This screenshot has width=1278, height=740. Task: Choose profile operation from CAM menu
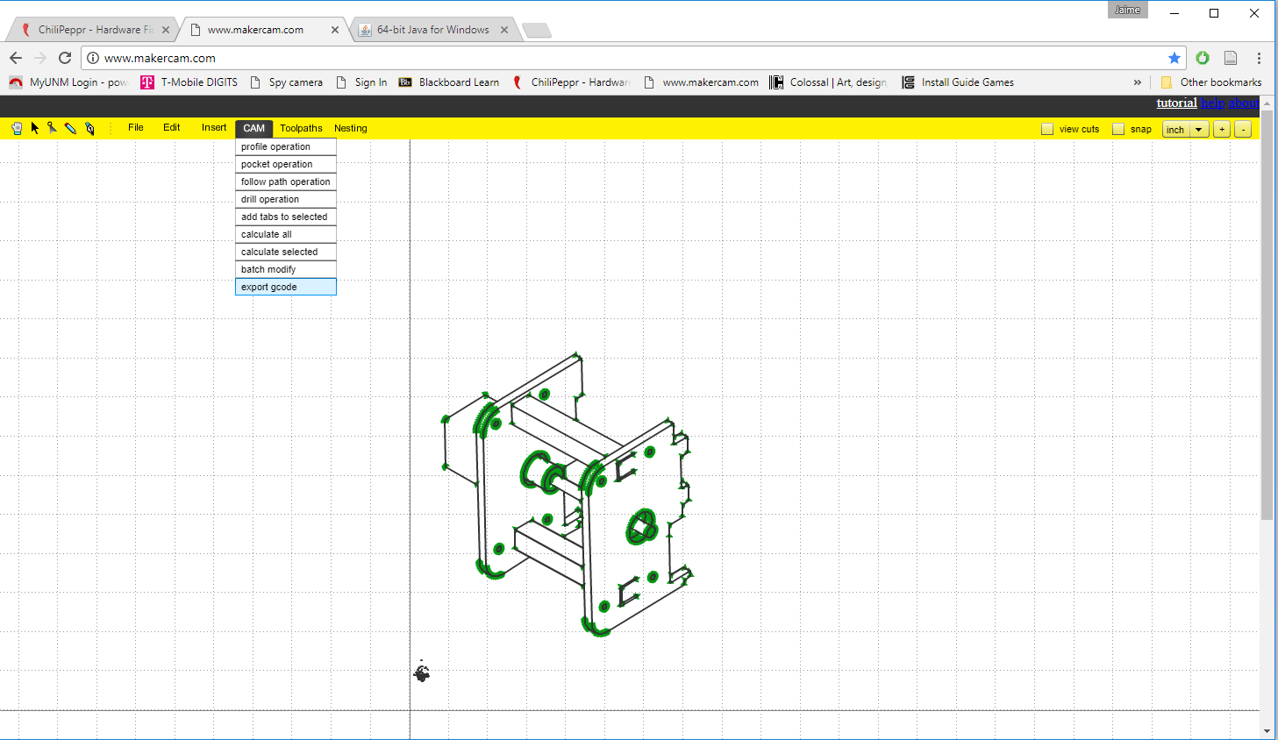286,146
